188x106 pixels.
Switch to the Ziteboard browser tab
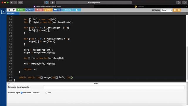coord(139,6)
